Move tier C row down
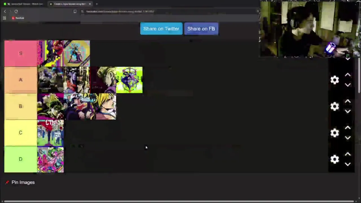Viewport: 361px width, 203px height. [x=347, y=138]
